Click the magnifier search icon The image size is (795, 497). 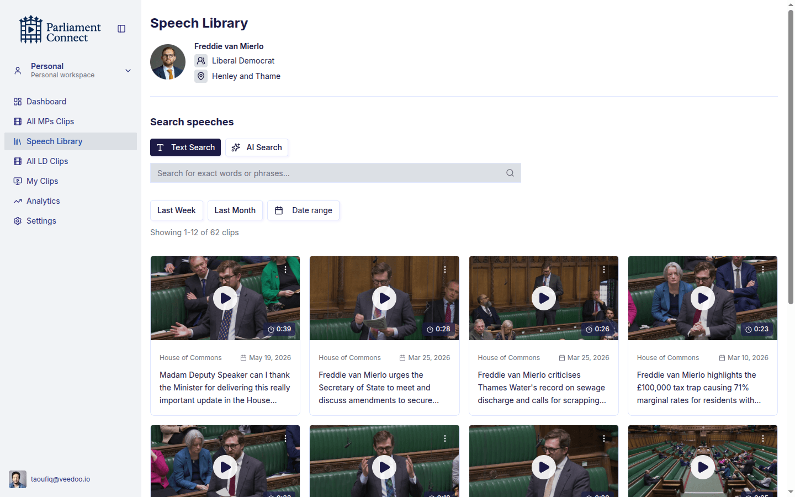510,173
